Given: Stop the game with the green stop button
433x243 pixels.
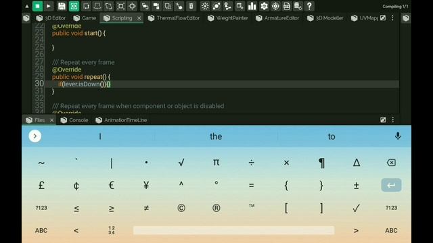Looking at the screenshot, I should pyautogui.click(x=37, y=6).
